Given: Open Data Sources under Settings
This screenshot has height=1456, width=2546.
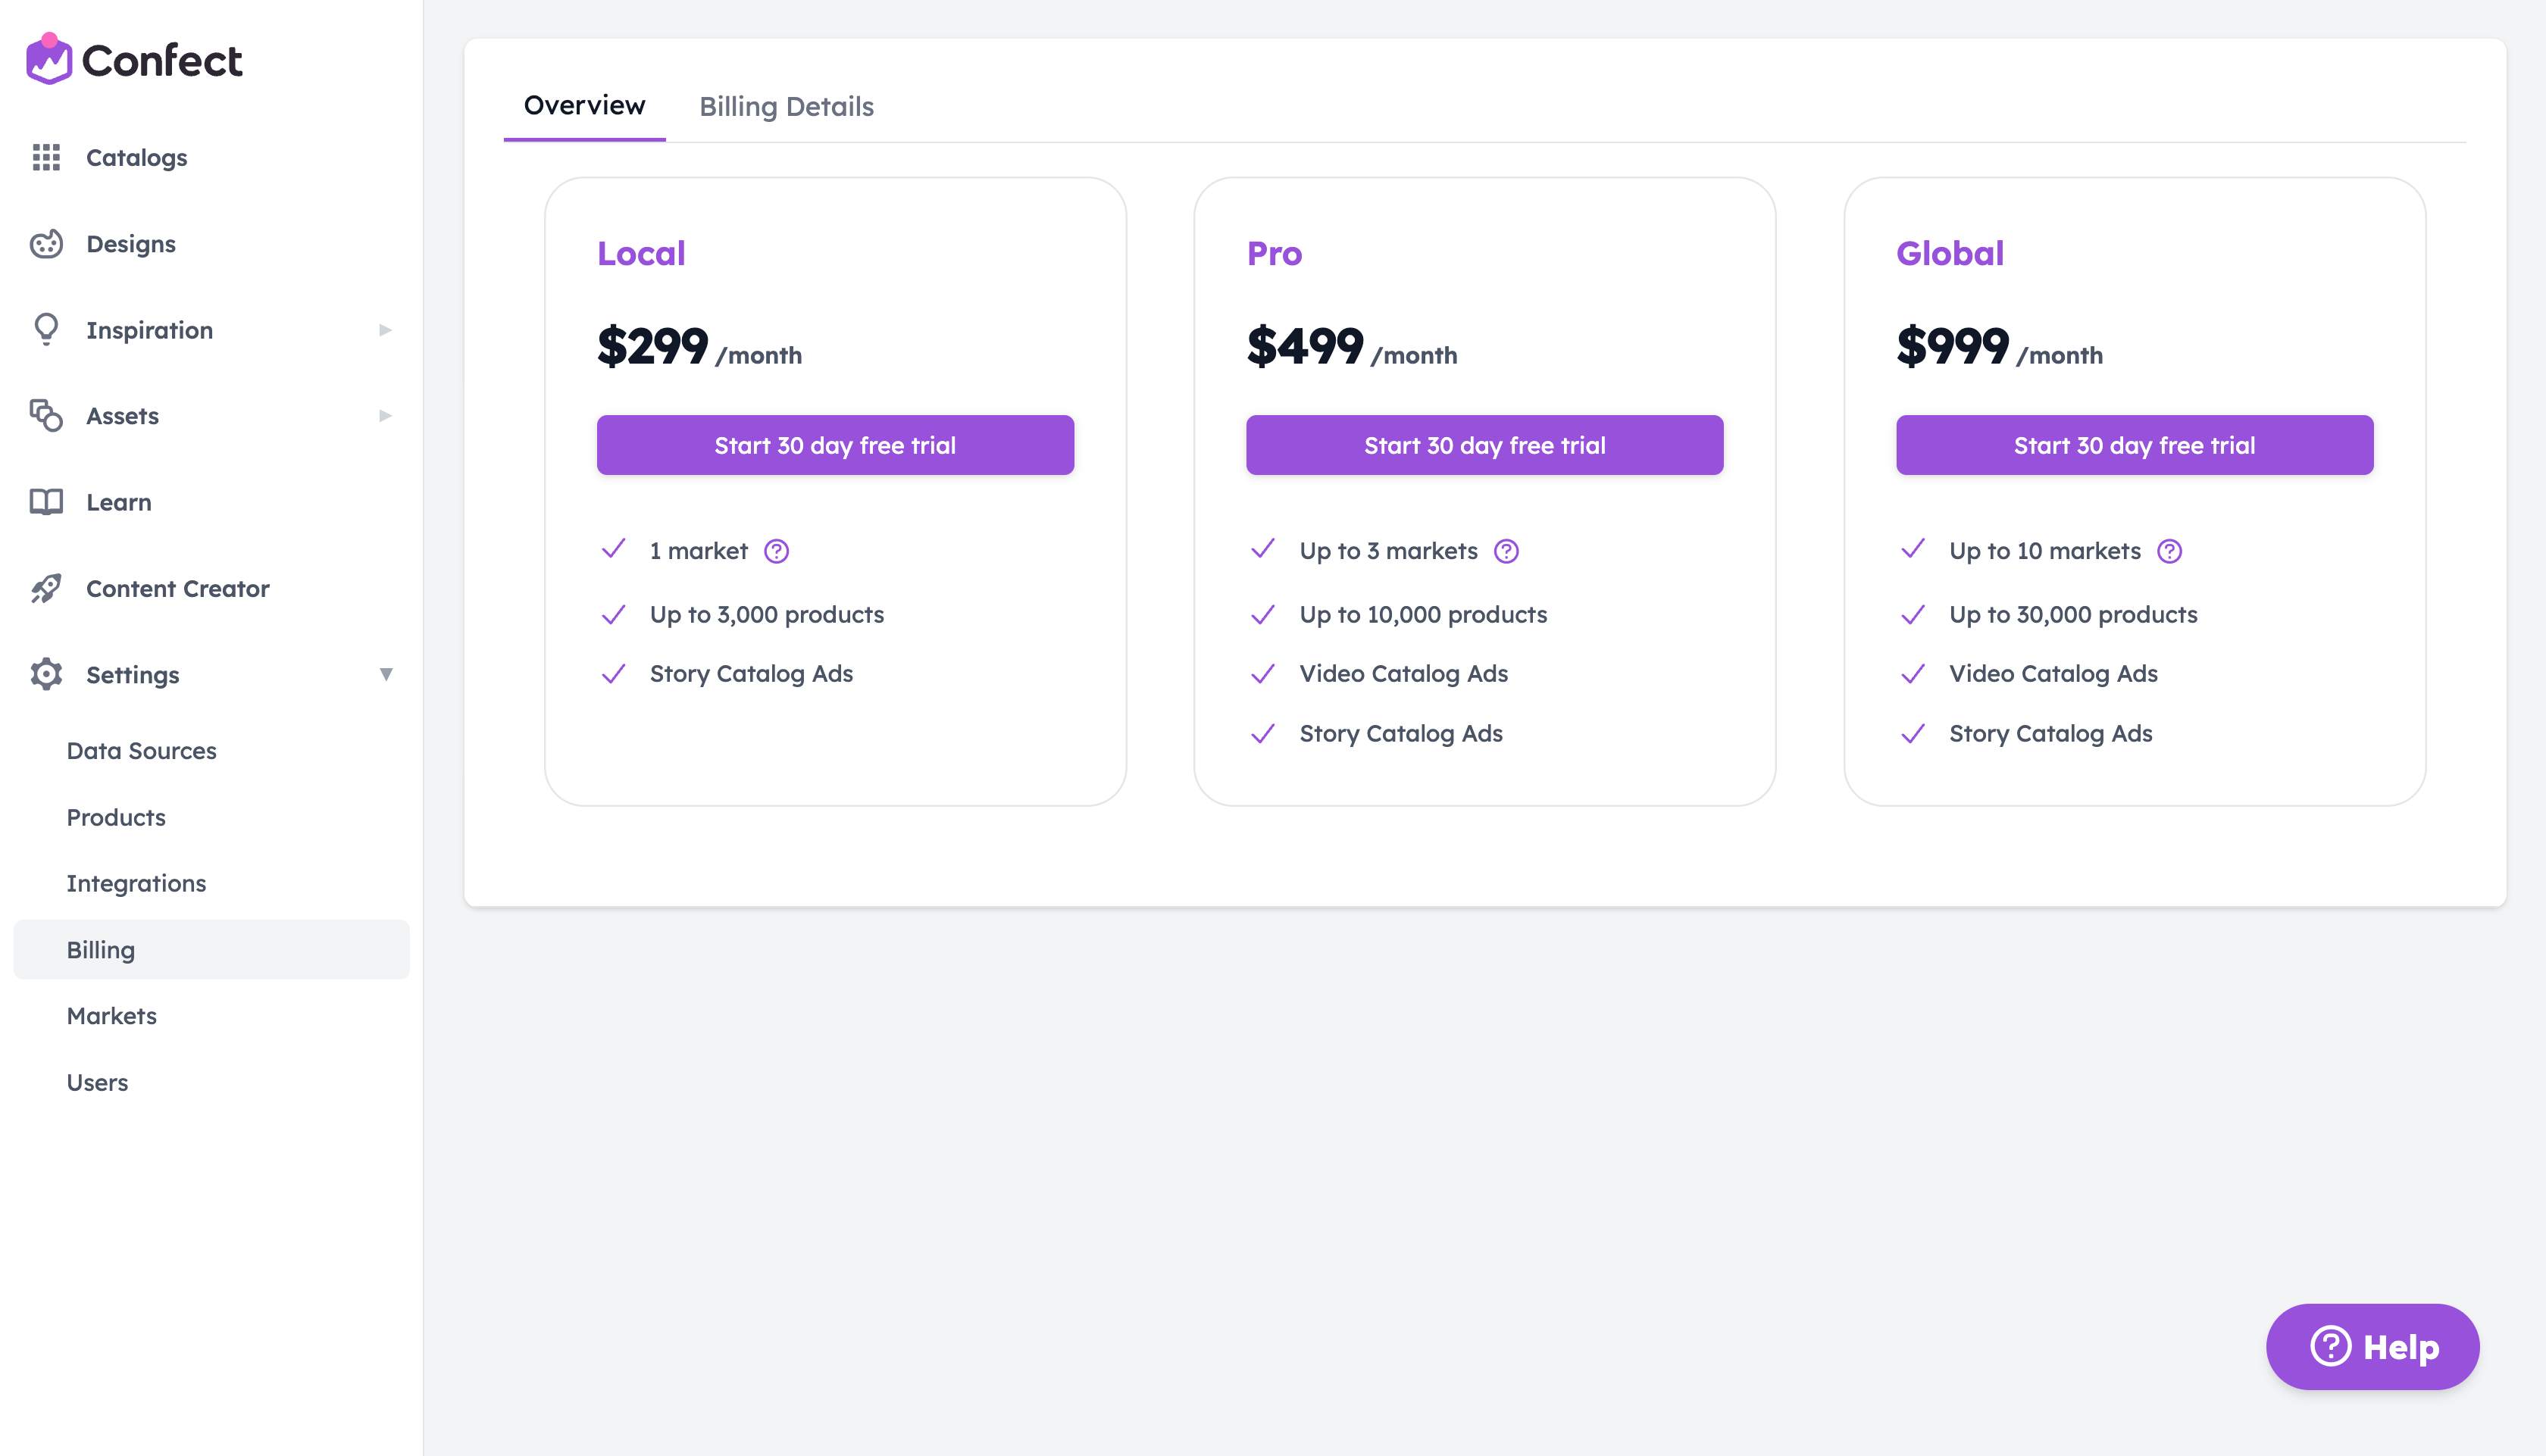Looking at the screenshot, I should [x=142, y=751].
